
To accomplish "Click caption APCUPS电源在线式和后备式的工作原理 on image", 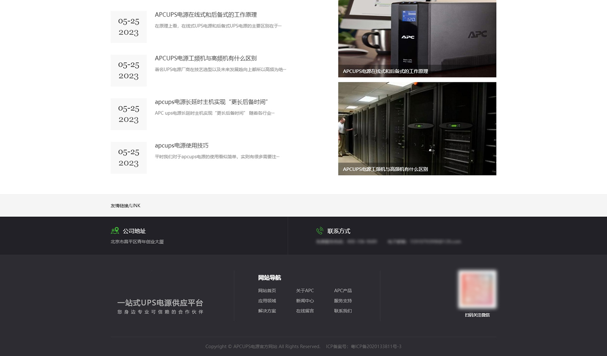I will tap(385, 71).
